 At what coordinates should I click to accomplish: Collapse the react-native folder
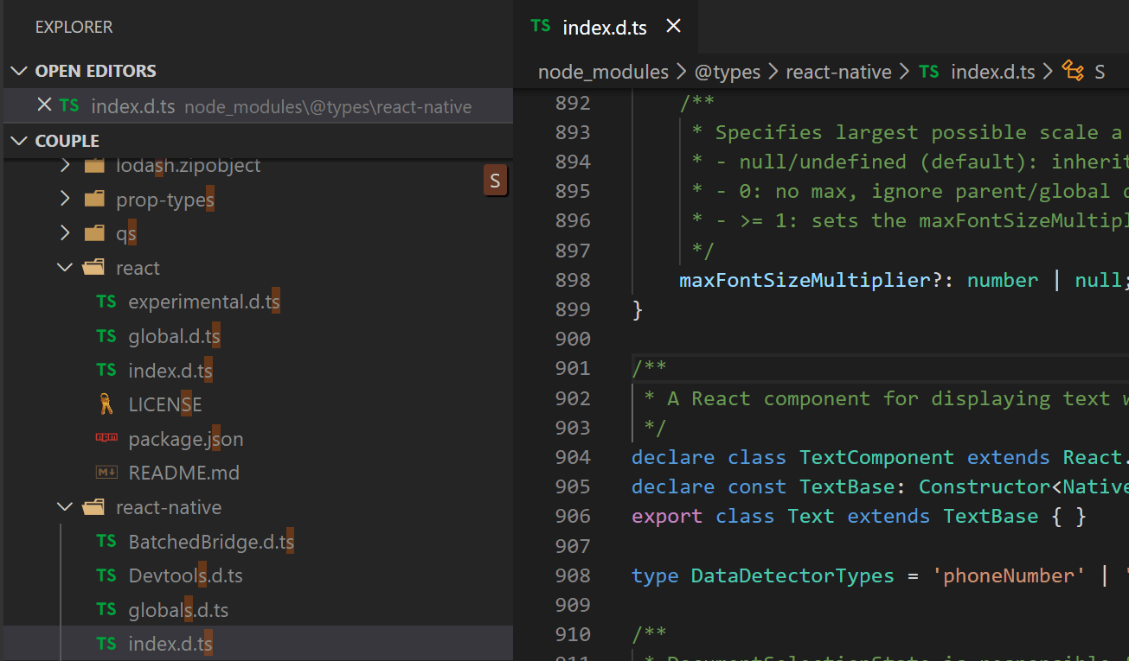(x=65, y=507)
